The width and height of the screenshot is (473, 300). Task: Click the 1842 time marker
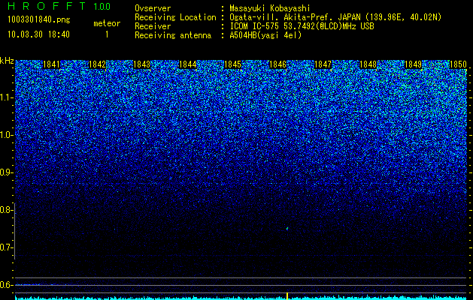tap(97, 64)
